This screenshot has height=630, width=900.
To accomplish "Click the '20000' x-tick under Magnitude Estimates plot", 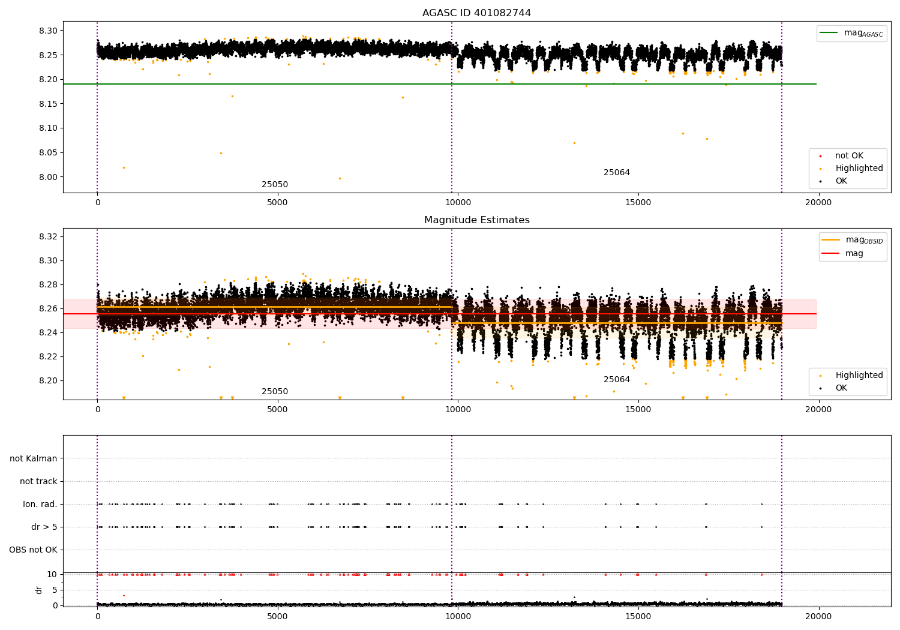I will (818, 409).
